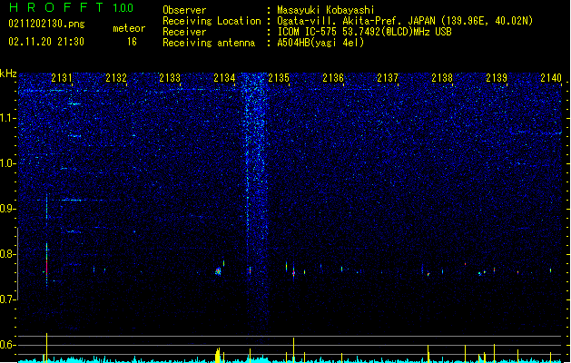Click the 2134 time axis label
The image size is (571, 363).
[x=225, y=77]
